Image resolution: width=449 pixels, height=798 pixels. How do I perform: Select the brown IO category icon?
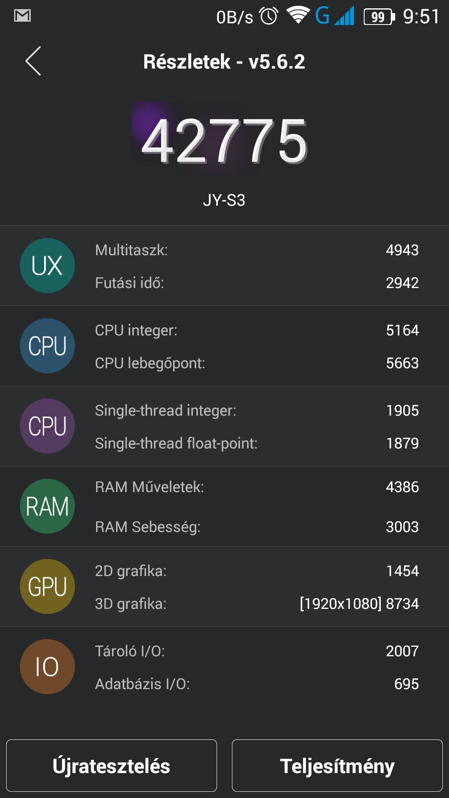point(47,667)
